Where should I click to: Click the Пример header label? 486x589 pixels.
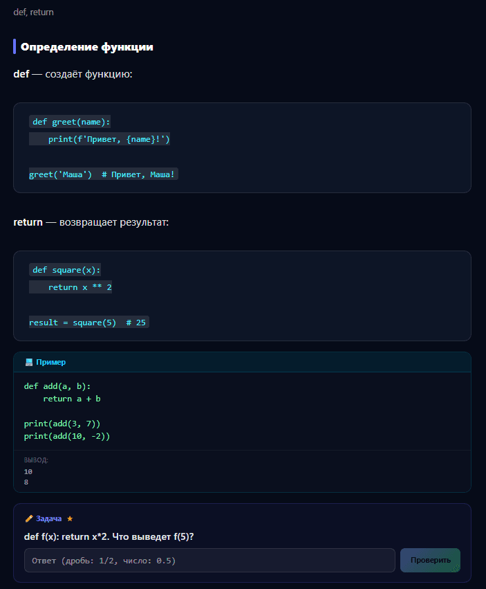51,362
